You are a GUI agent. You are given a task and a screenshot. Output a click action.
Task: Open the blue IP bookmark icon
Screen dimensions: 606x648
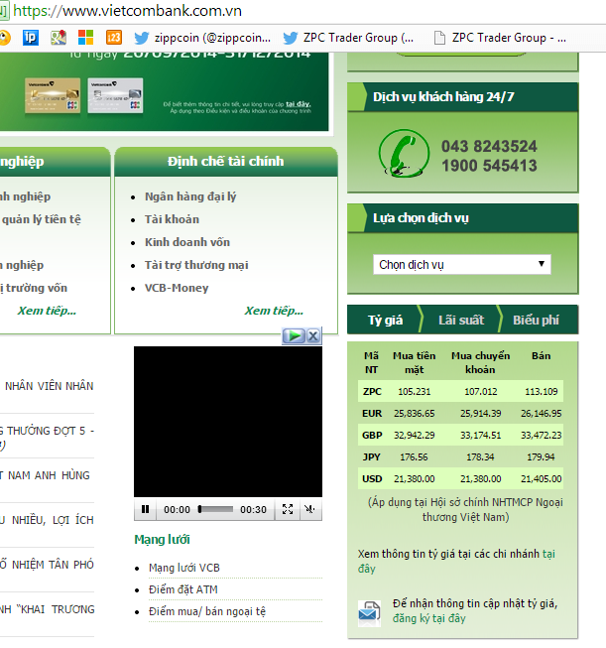click(30, 38)
